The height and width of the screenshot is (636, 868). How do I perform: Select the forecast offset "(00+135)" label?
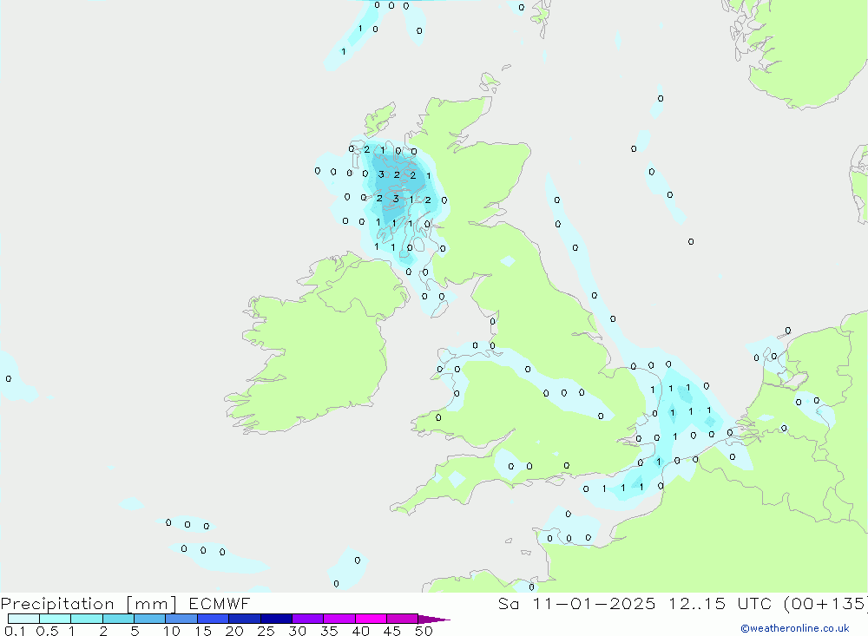[x=823, y=604]
